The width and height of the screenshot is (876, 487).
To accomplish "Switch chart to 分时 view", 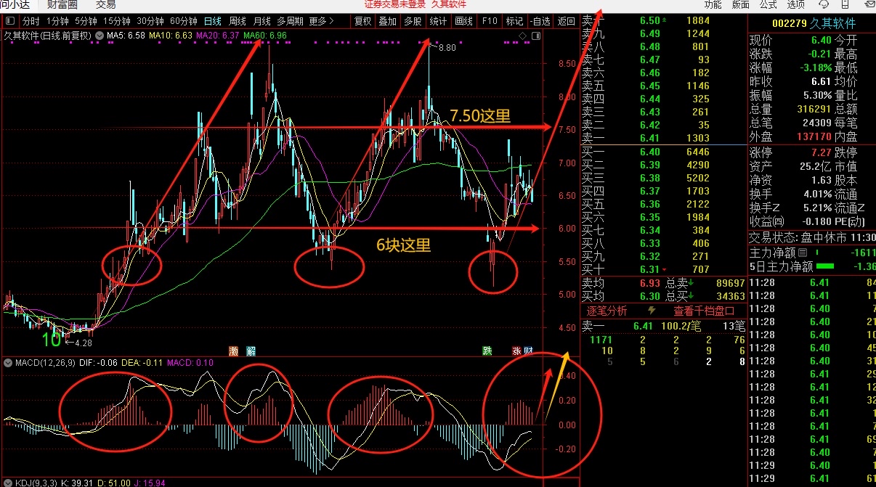I will [31, 21].
